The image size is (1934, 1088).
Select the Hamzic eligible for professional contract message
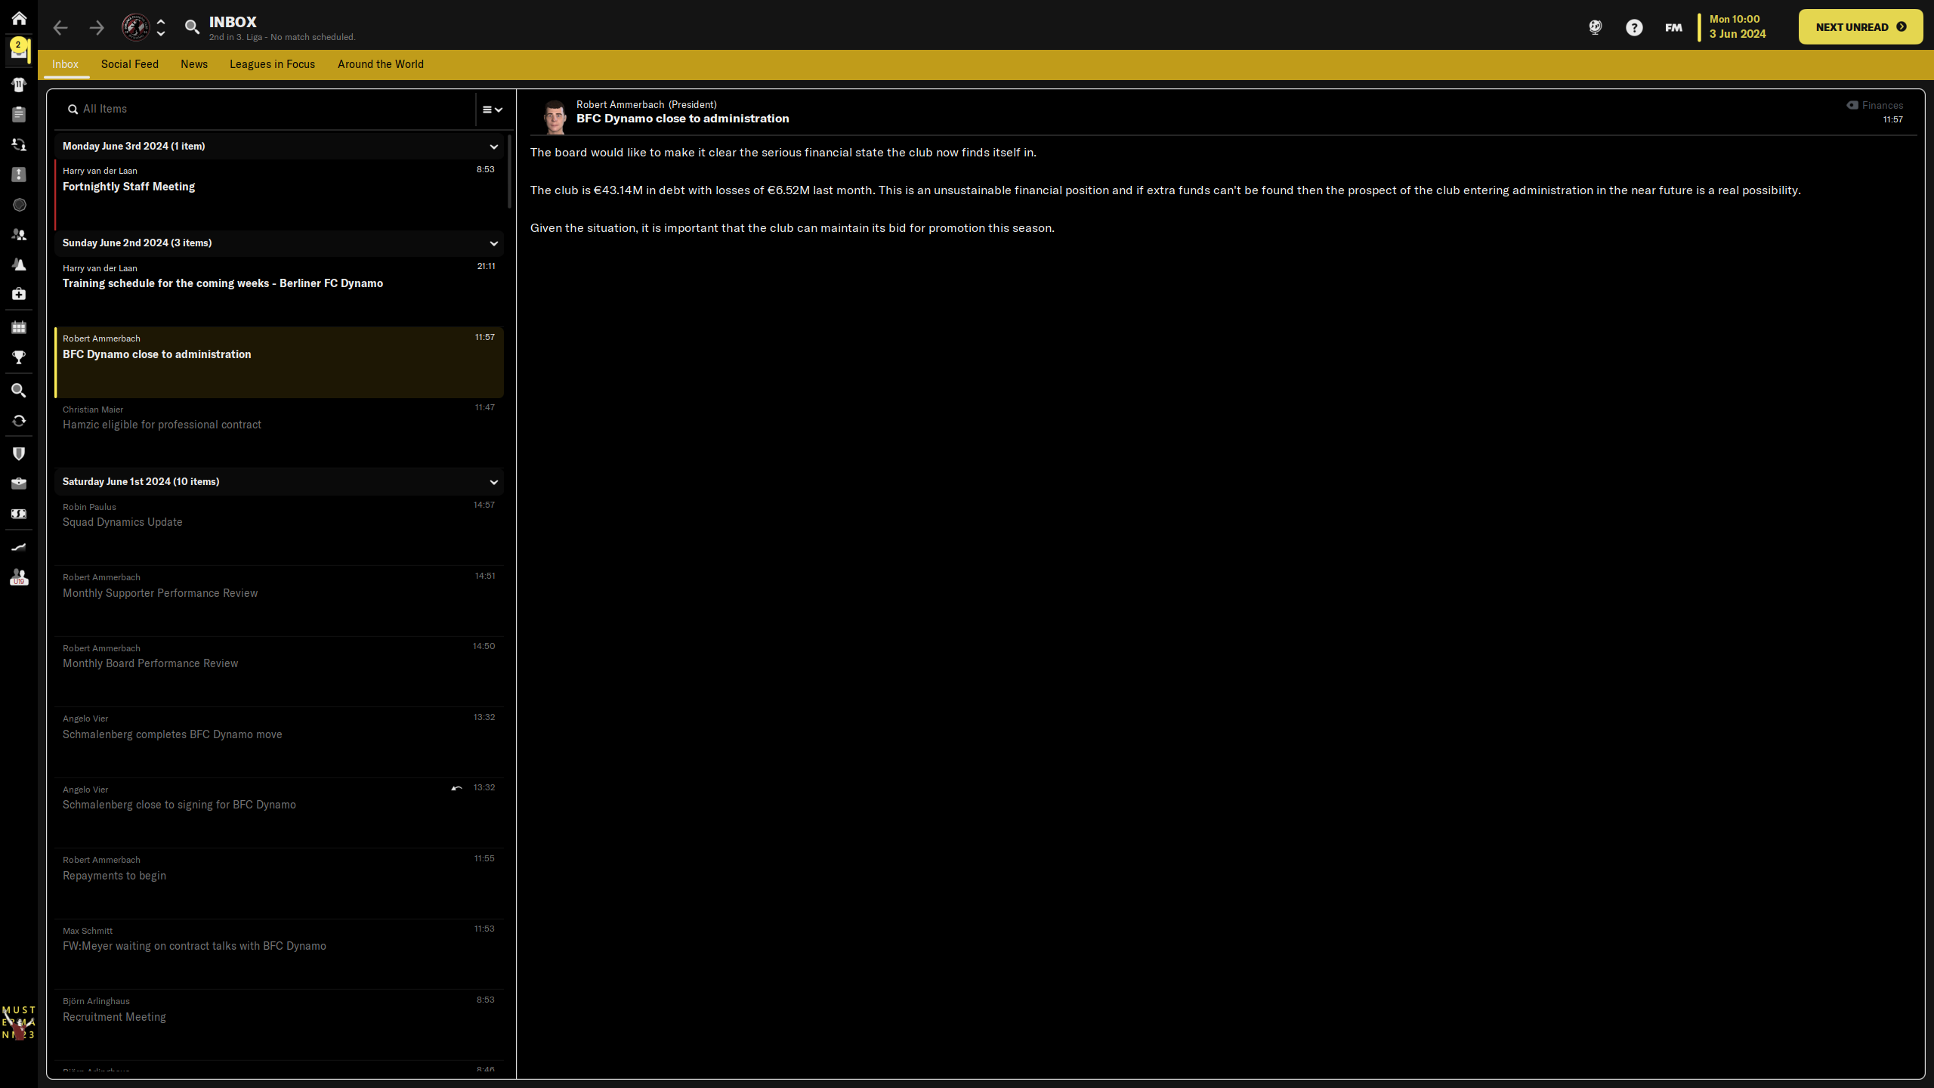(x=162, y=424)
